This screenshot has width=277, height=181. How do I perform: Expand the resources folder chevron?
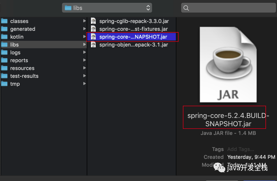85,68
